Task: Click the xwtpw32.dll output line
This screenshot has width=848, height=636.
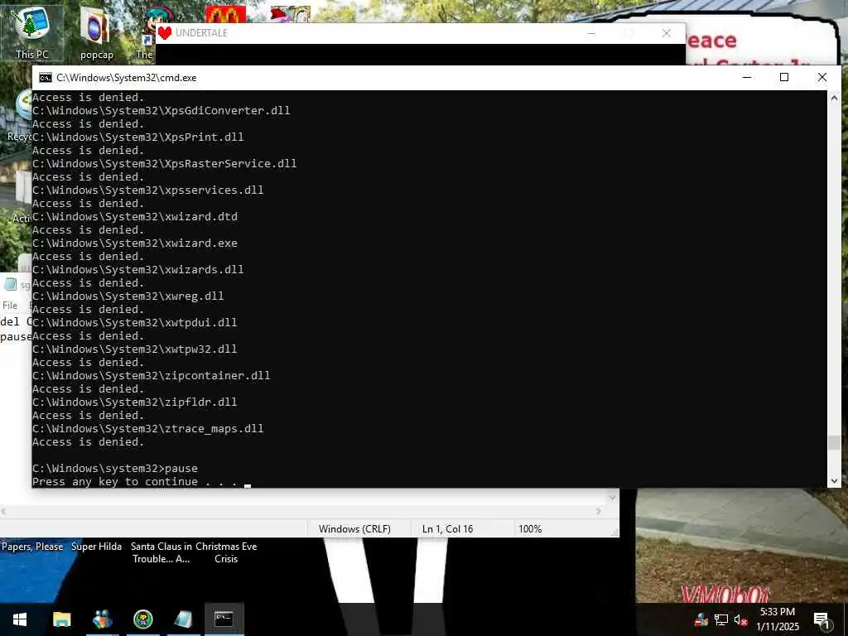Action: pyautogui.click(x=135, y=349)
